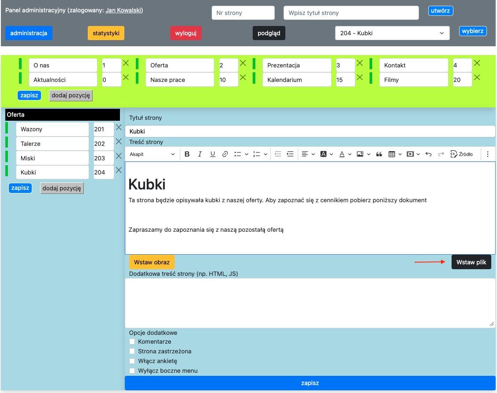Click the font color icon
Viewport: 497px width, 393px height.
(342, 154)
